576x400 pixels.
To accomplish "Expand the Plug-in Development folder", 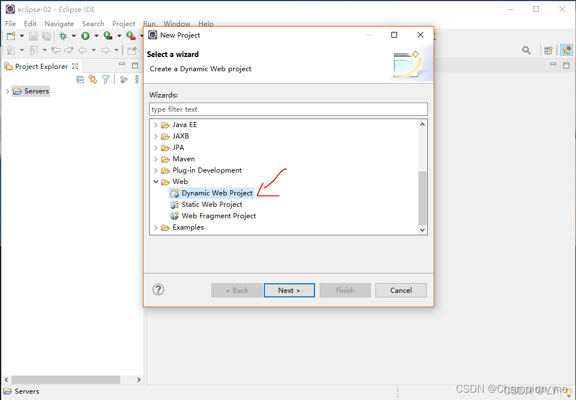I will pos(156,170).
